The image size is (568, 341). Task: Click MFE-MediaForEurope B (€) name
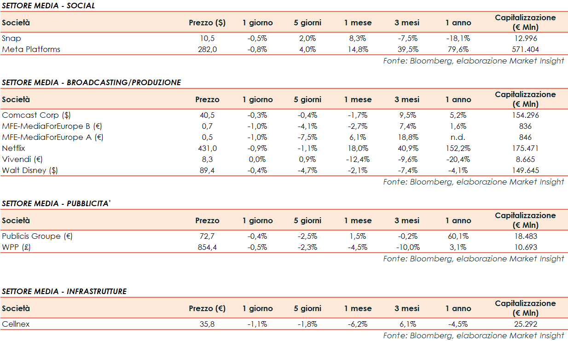tap(52, 127)
